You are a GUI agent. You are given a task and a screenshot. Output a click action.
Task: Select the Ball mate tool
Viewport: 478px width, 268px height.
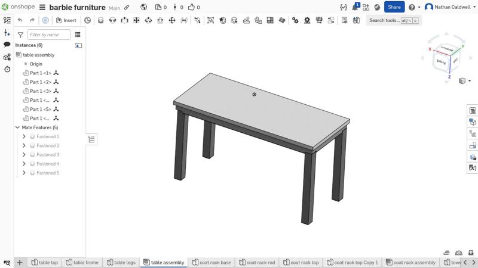172,20
